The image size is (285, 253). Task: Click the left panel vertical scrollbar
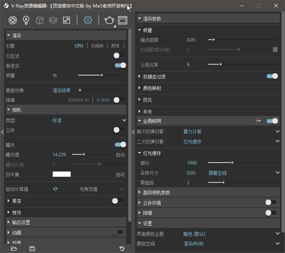pyautogui.click(x=129, y=125)
